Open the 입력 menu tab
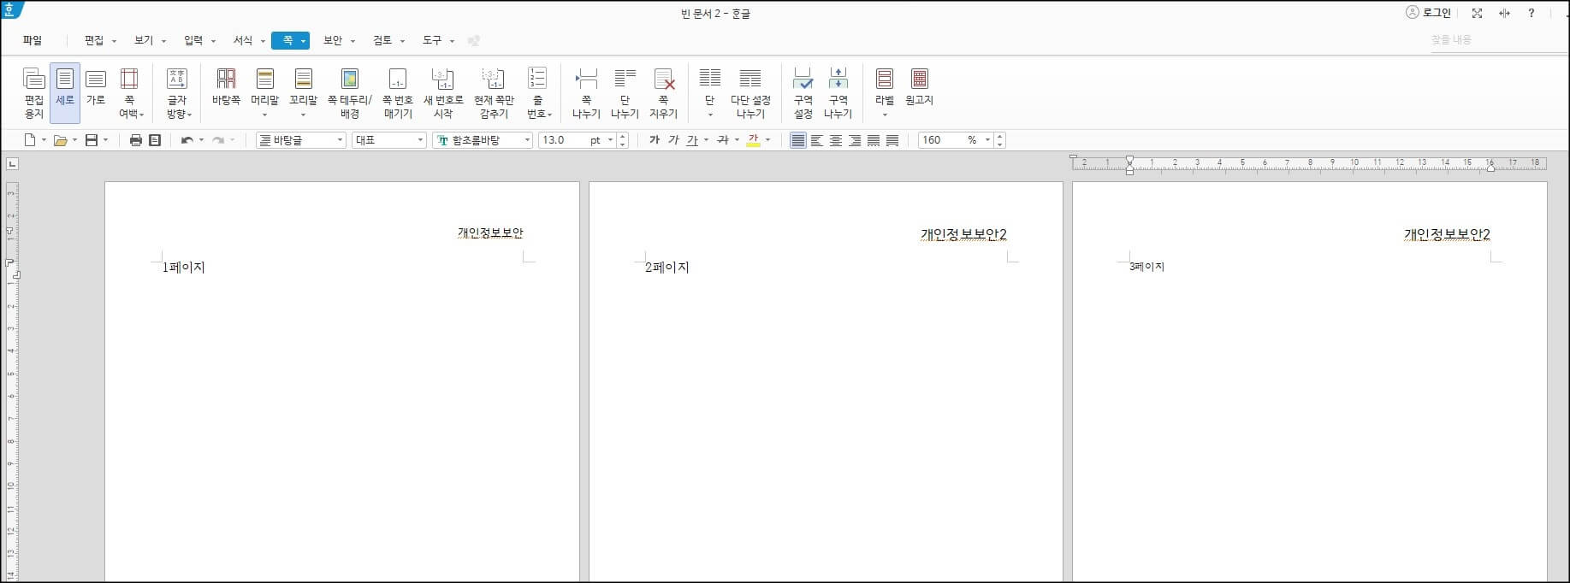1570x583 pixels. (x=193, y=40)
